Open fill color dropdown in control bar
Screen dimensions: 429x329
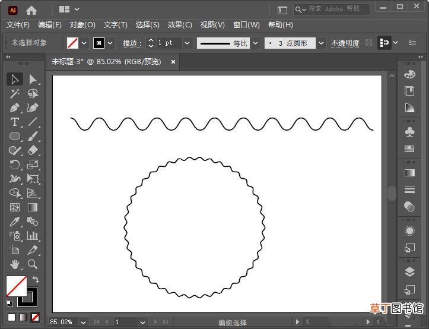84,43
